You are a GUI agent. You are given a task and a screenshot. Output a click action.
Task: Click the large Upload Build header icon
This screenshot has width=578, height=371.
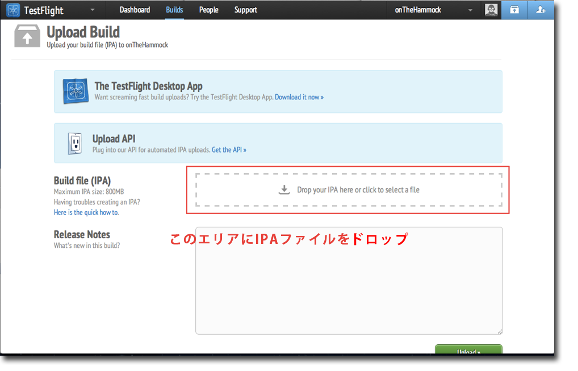[x=27, y=35]
